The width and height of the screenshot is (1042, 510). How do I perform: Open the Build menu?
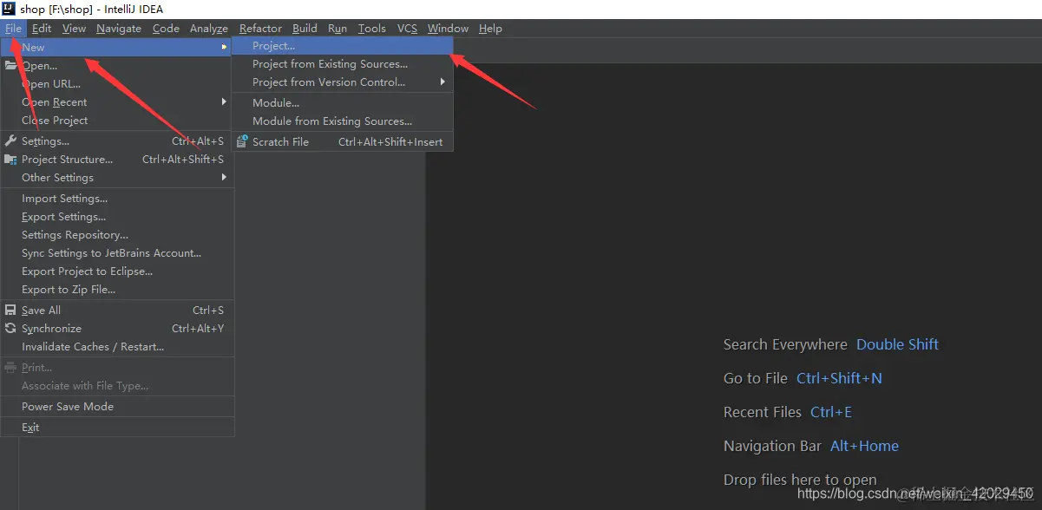(305, 29)
